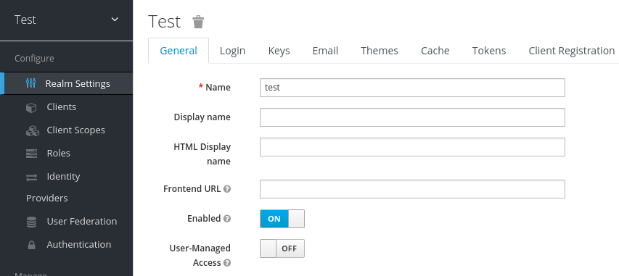Screen dimensions: 619x276
Task: Click the Clients cube icon
Action: coord(31,107)
